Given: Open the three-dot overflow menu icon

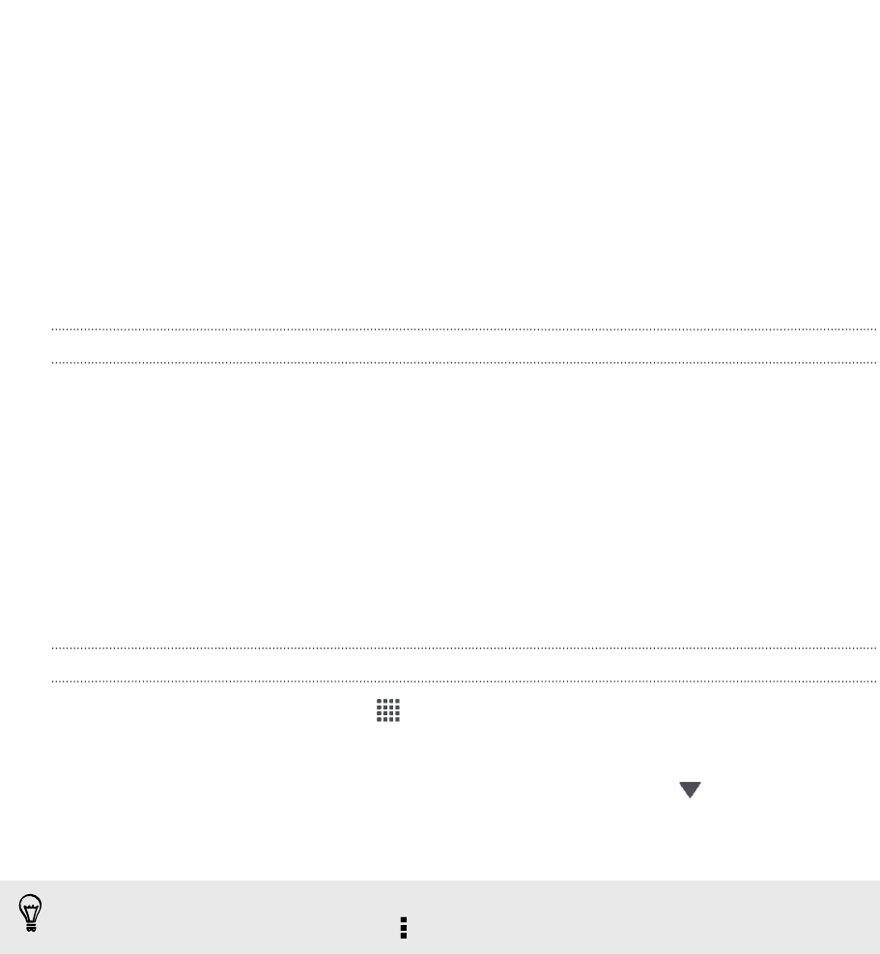Looking at the screenshot, I should click(403, 928).
